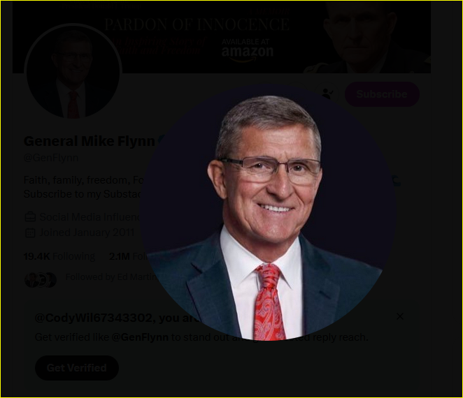Screen dimensions: 463x398
Task: Open the Followed by Ed Martin link
Action: point(111,277)
